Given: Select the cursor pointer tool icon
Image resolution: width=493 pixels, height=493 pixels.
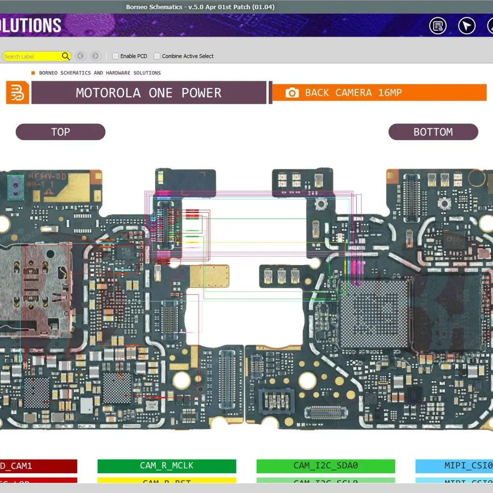Looking at the screenshot, I should 466,26.
